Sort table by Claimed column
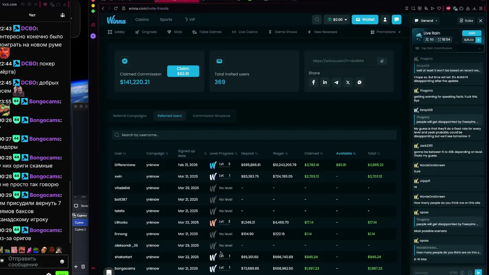The height and width of the screenshot is (275, 489). [313, 154]
